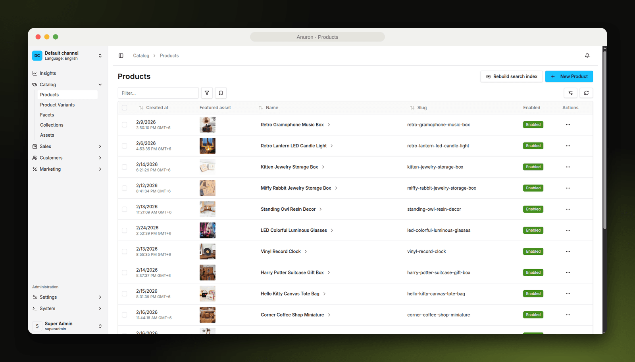Refresh the products table
Screen dimensions: 635x362
coord(586,93)
